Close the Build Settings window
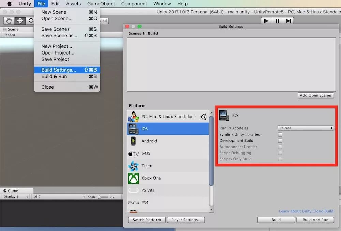This screenshot has height=231, width=341. coord(127,27)
